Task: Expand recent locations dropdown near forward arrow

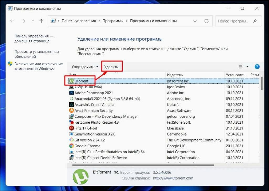Action: coord(33,21)
